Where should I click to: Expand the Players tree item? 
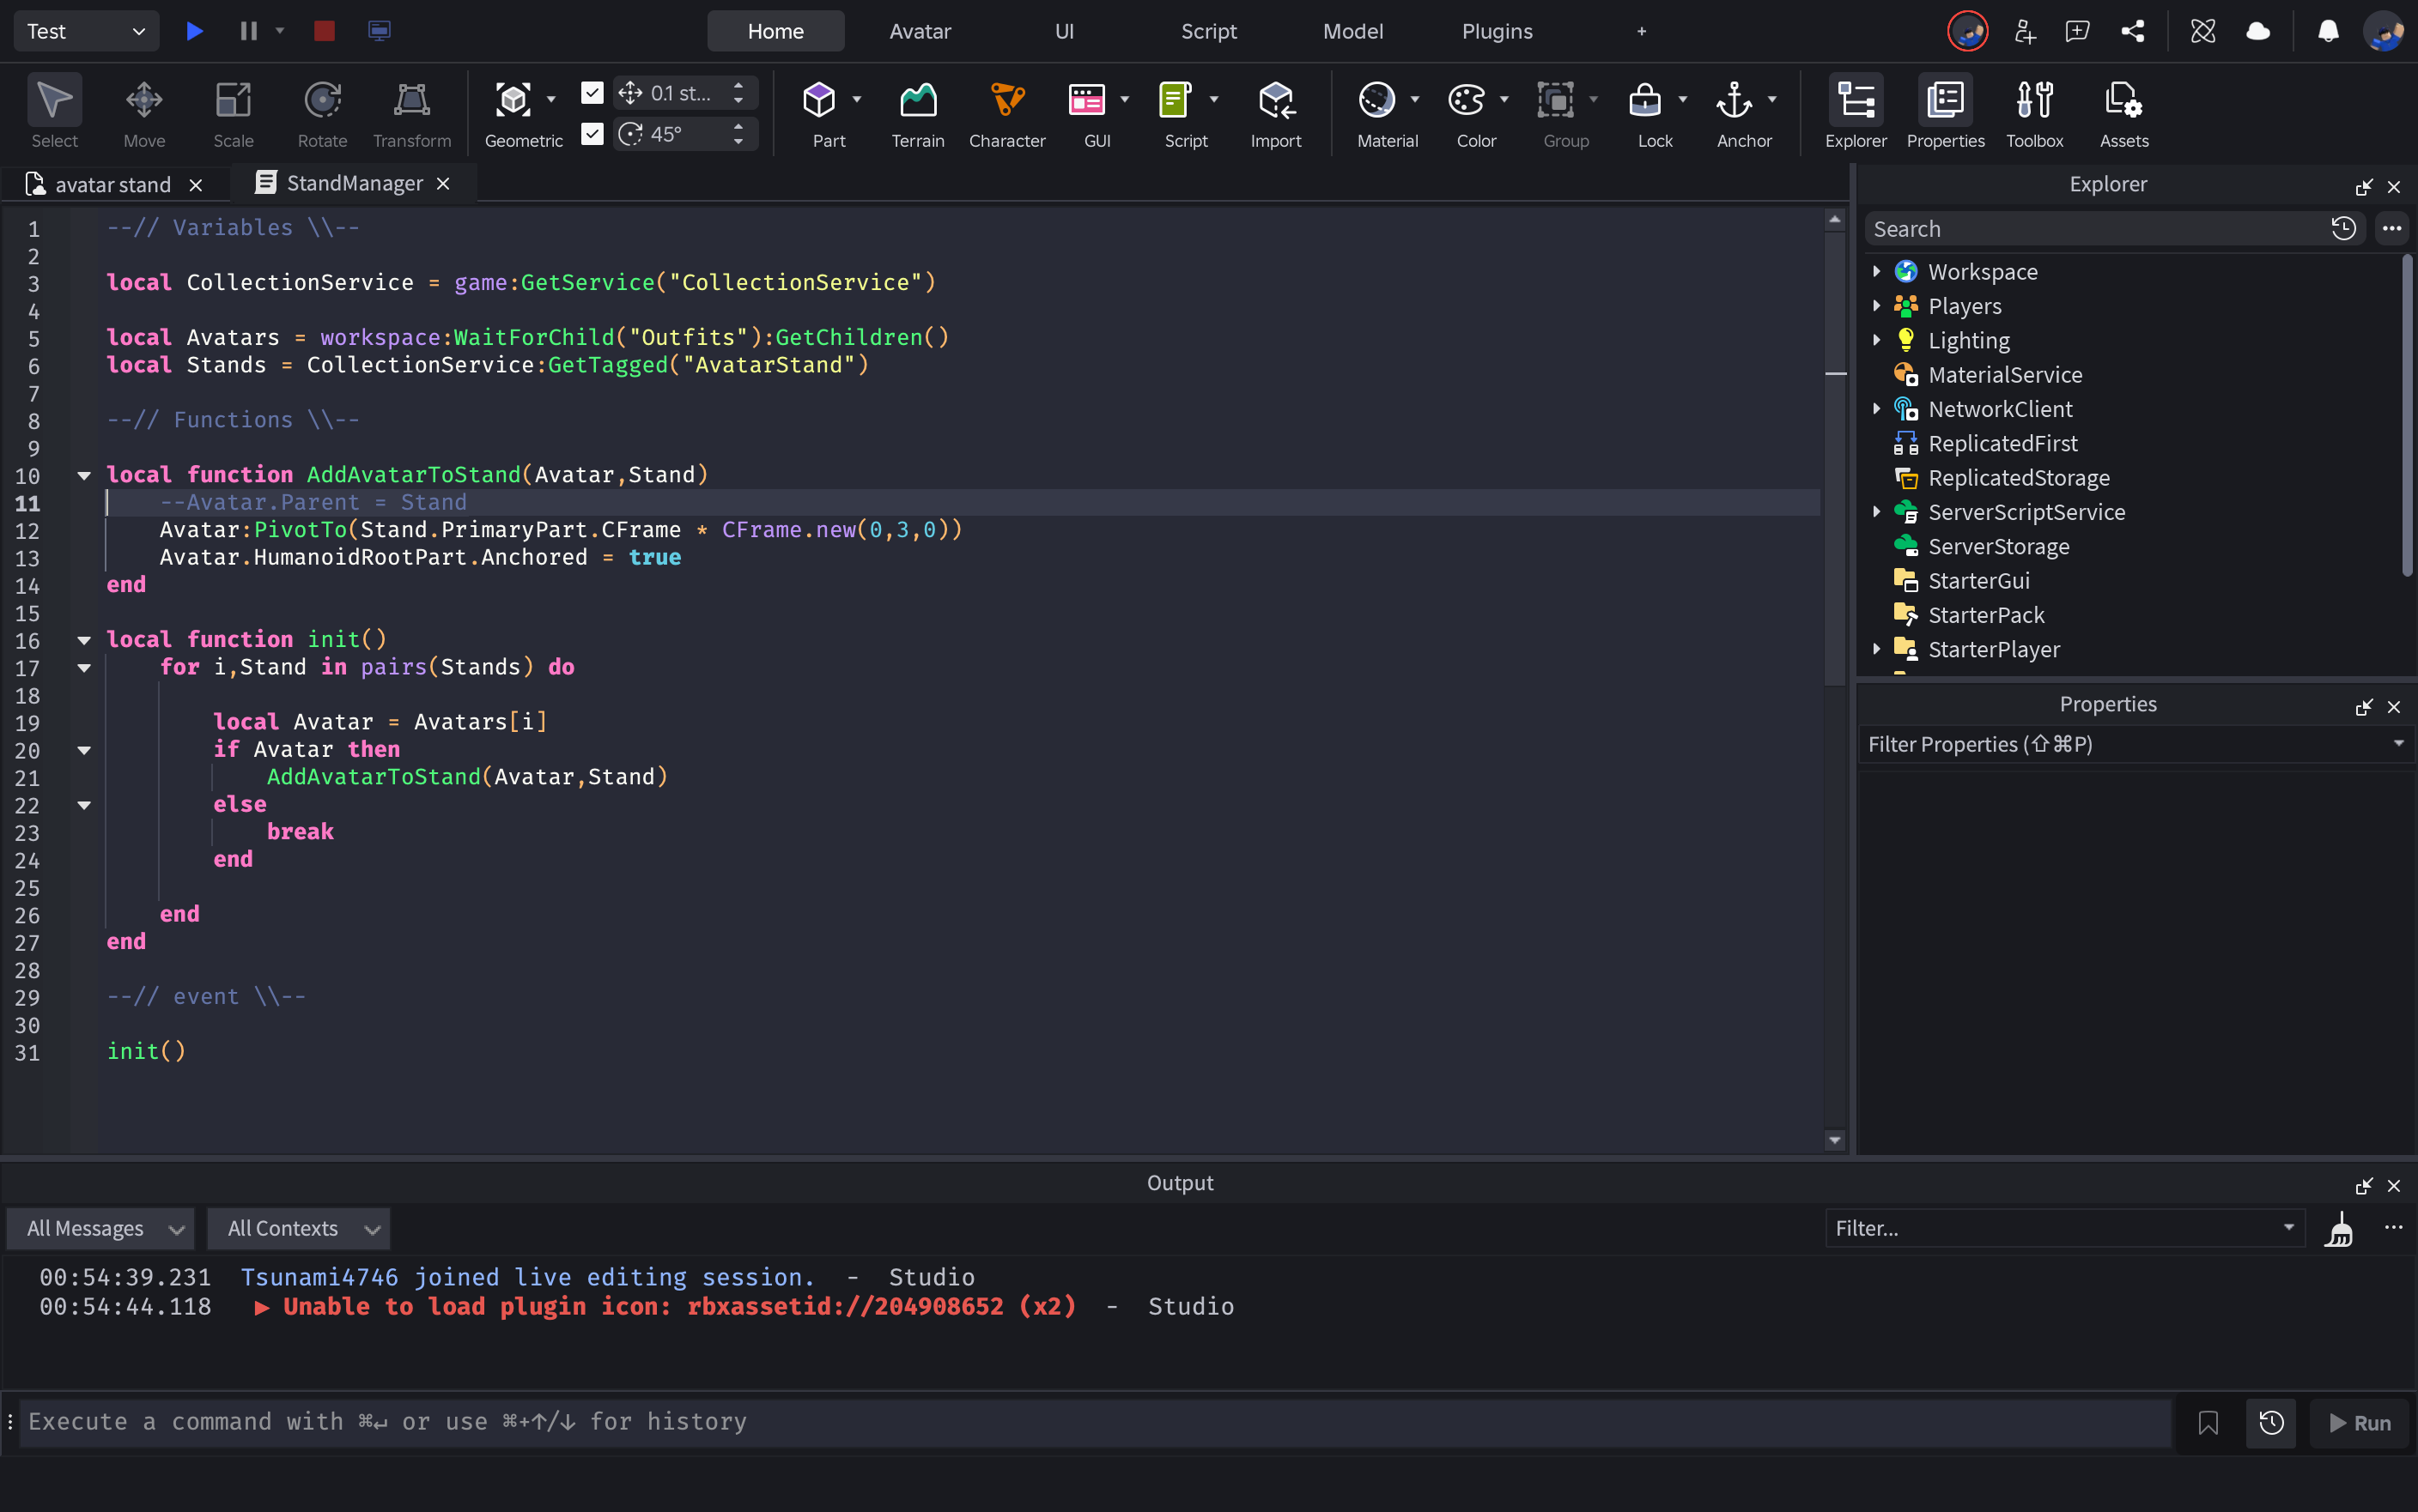1877,306
